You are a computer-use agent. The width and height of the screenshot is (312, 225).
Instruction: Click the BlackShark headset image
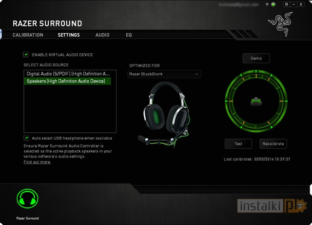[164, 115]
